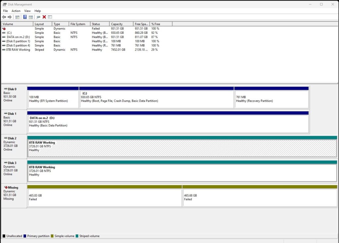Image resolution: width=339 pixels, height=243 pixels.
Task: Toggle the Show/Hide Action Pane icon
Action: 30,17
